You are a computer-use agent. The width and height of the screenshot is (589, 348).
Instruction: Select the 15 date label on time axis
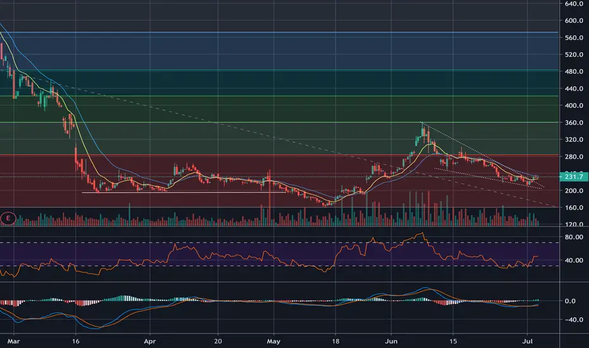(x=453, y=342)
